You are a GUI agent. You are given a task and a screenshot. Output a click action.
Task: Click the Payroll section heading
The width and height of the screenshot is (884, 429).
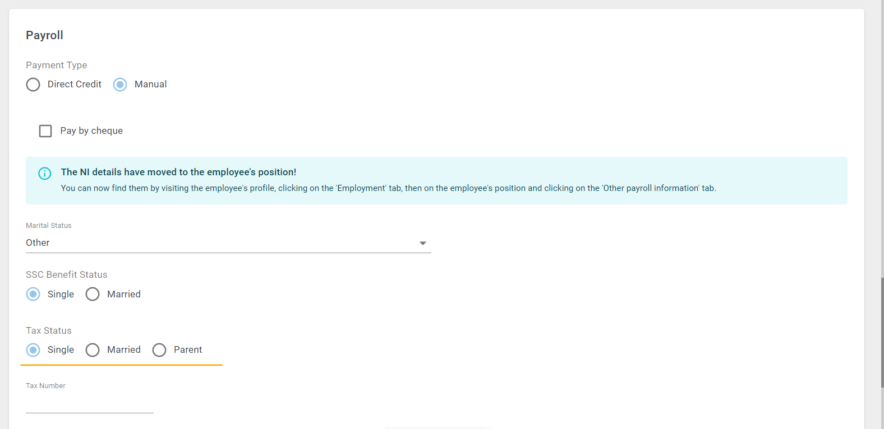tap(44, 35)
